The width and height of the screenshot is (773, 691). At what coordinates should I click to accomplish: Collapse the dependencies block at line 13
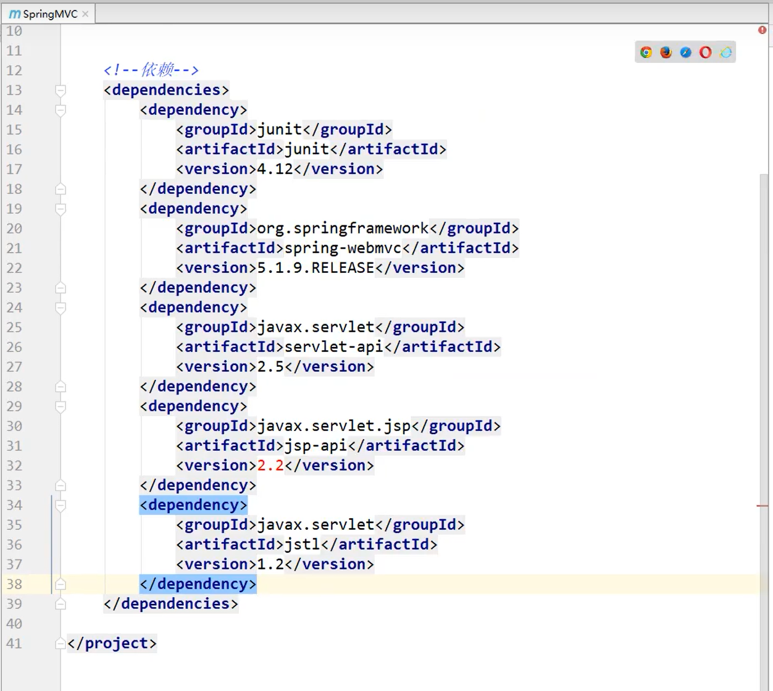tap(61, 90)
